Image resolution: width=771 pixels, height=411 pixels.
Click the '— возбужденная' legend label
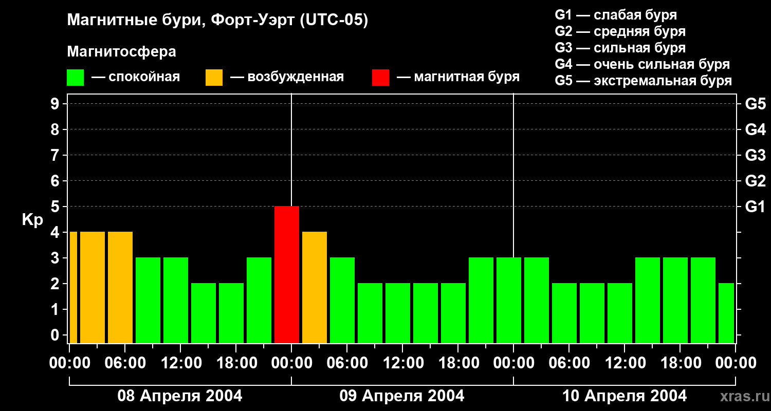tap(287, 78)
